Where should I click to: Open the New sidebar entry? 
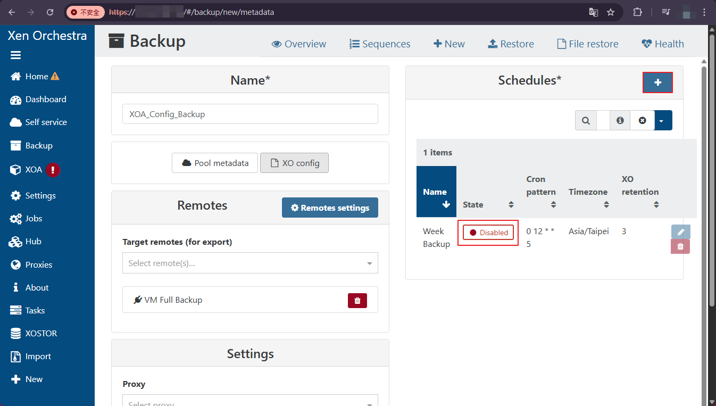(x=27, y=379)
